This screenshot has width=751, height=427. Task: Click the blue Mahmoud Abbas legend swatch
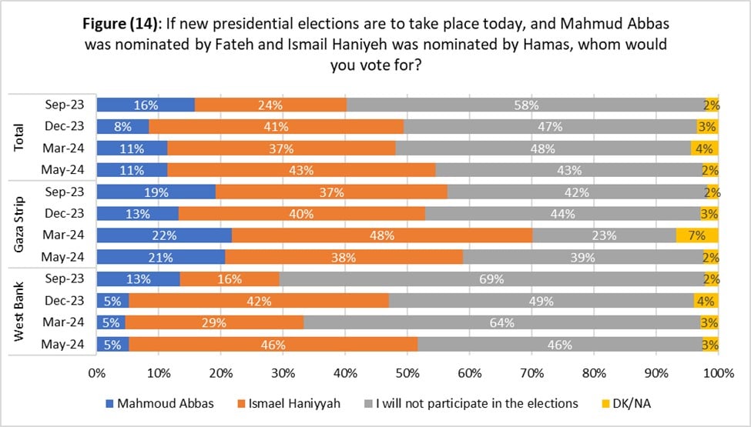(x=109, y=404)
